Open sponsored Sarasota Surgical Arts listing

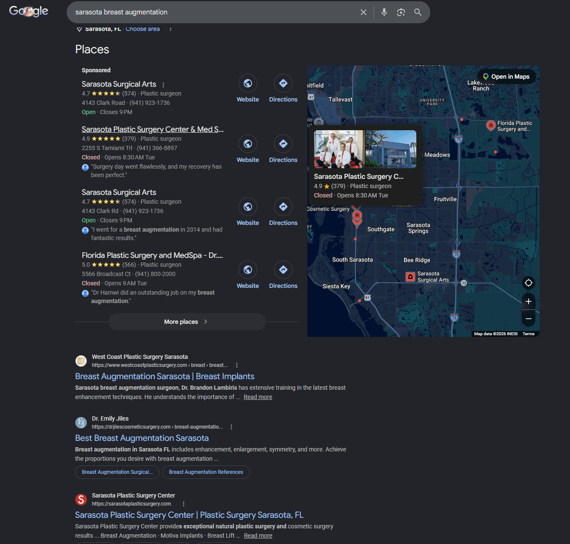pyautogui.click(x=119, y=84)
